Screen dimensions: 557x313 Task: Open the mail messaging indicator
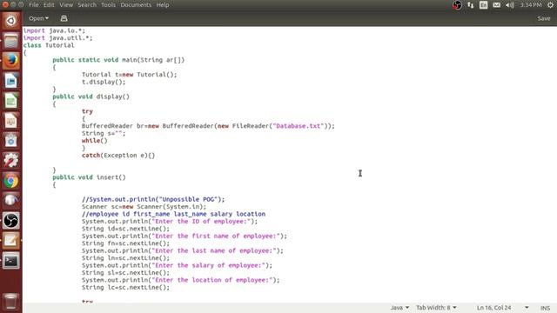click(x=497, y=5)
